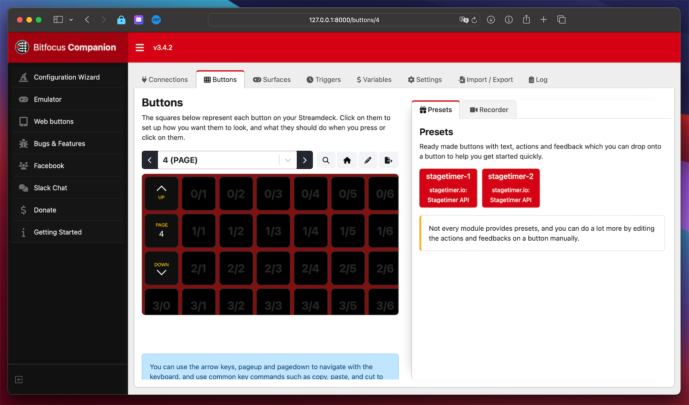Click the search magnifier icon beside page selector
689x405 pixels.
326,160
